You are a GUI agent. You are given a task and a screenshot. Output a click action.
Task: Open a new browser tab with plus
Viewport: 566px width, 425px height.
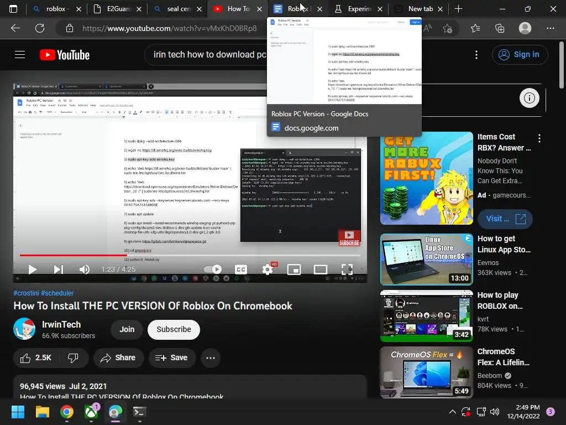[458, 9]
